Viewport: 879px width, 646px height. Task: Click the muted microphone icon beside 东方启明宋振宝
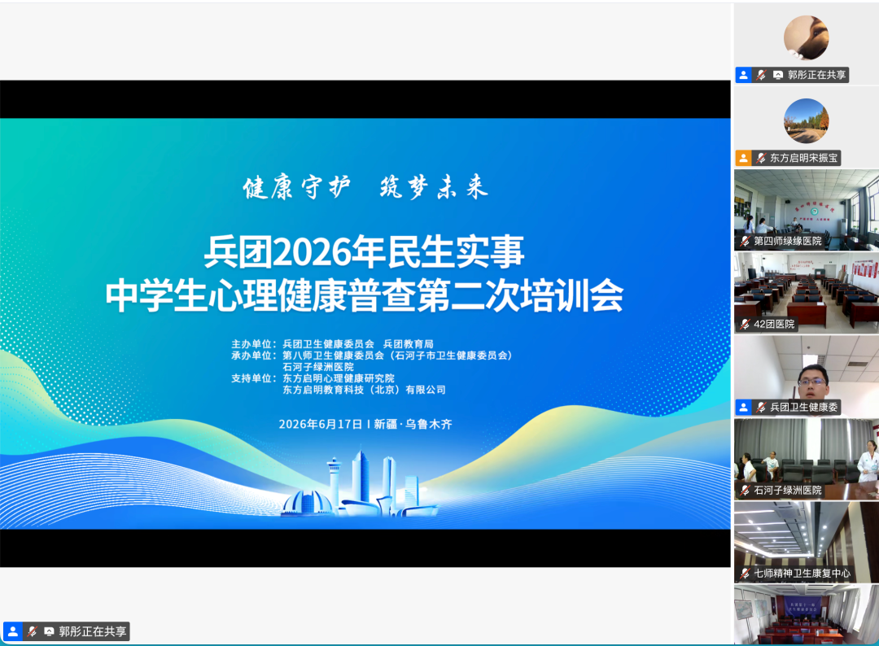[761, 158]
